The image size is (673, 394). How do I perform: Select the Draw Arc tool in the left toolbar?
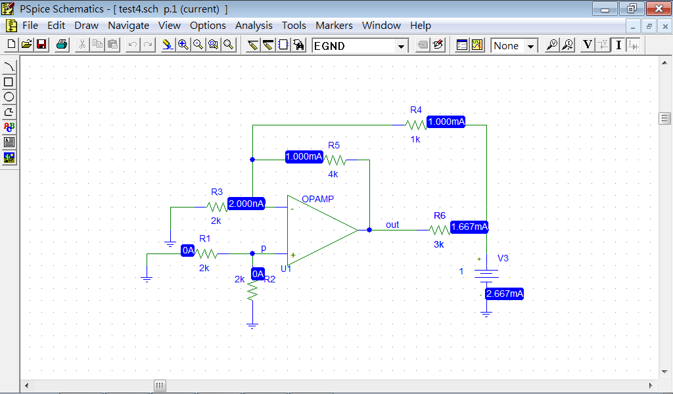coord(9,66)
